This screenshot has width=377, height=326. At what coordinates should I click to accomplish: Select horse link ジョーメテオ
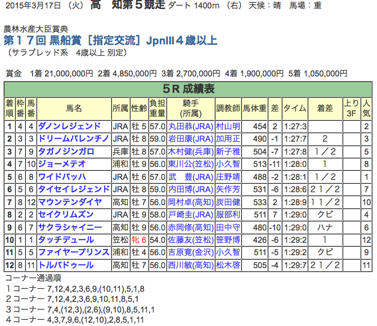click(x=62, y=164)
